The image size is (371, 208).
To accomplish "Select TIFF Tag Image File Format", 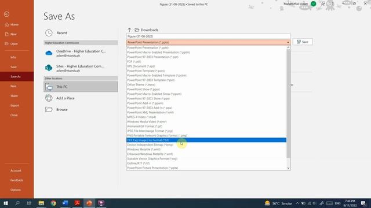I will coord(206,140).
